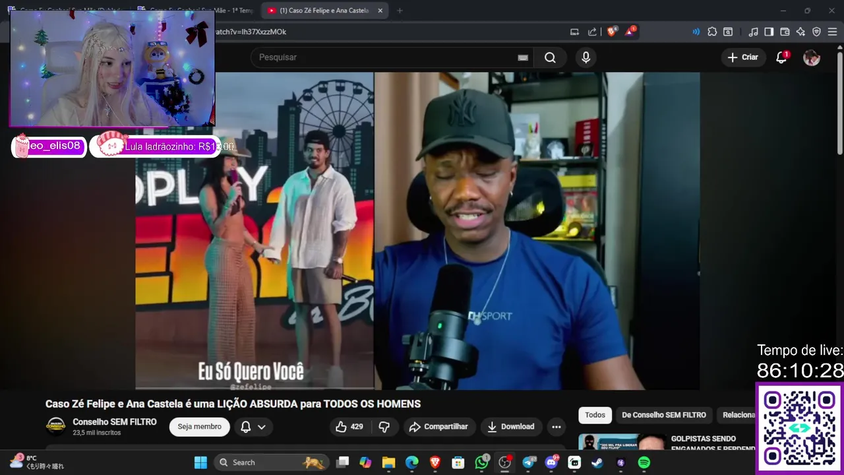Viewport: 844px width, 475px height.
Task: Click the share page icon in address bar
Action: [592, 32]
